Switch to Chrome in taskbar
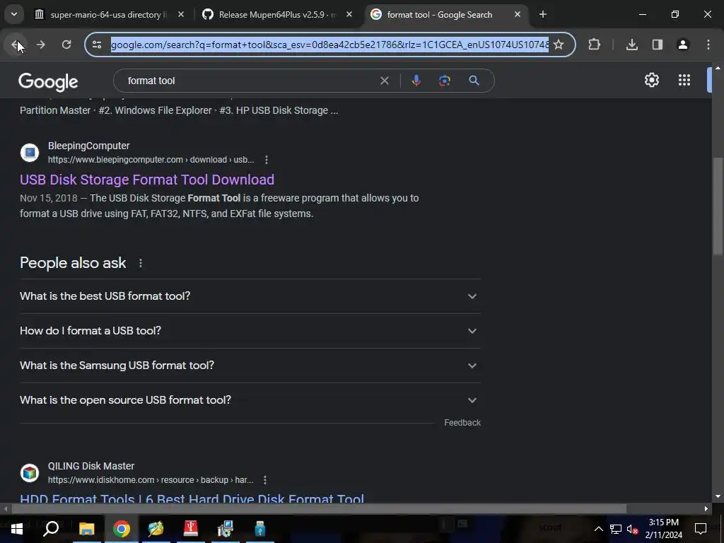The width and height of the screenshot is (724, 543). (121, 529)
